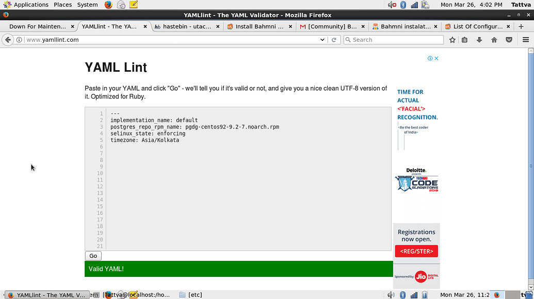Click the browser back arrow button

click(8, 40)
